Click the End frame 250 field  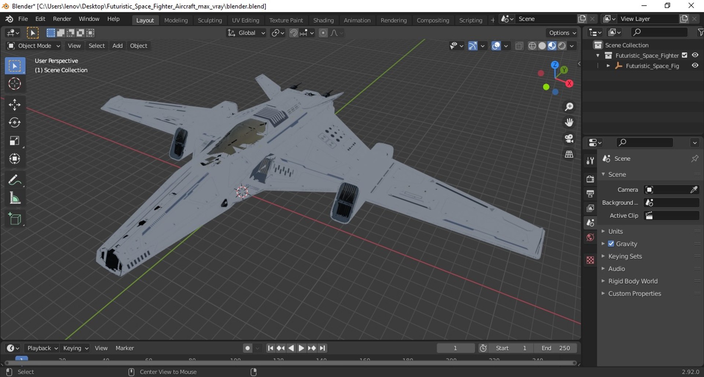[555, 348]
